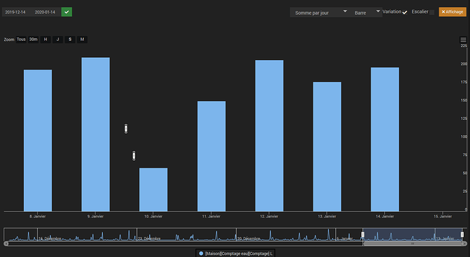
Task: Click the legend's blue series dot
Action: pos(201,254)
